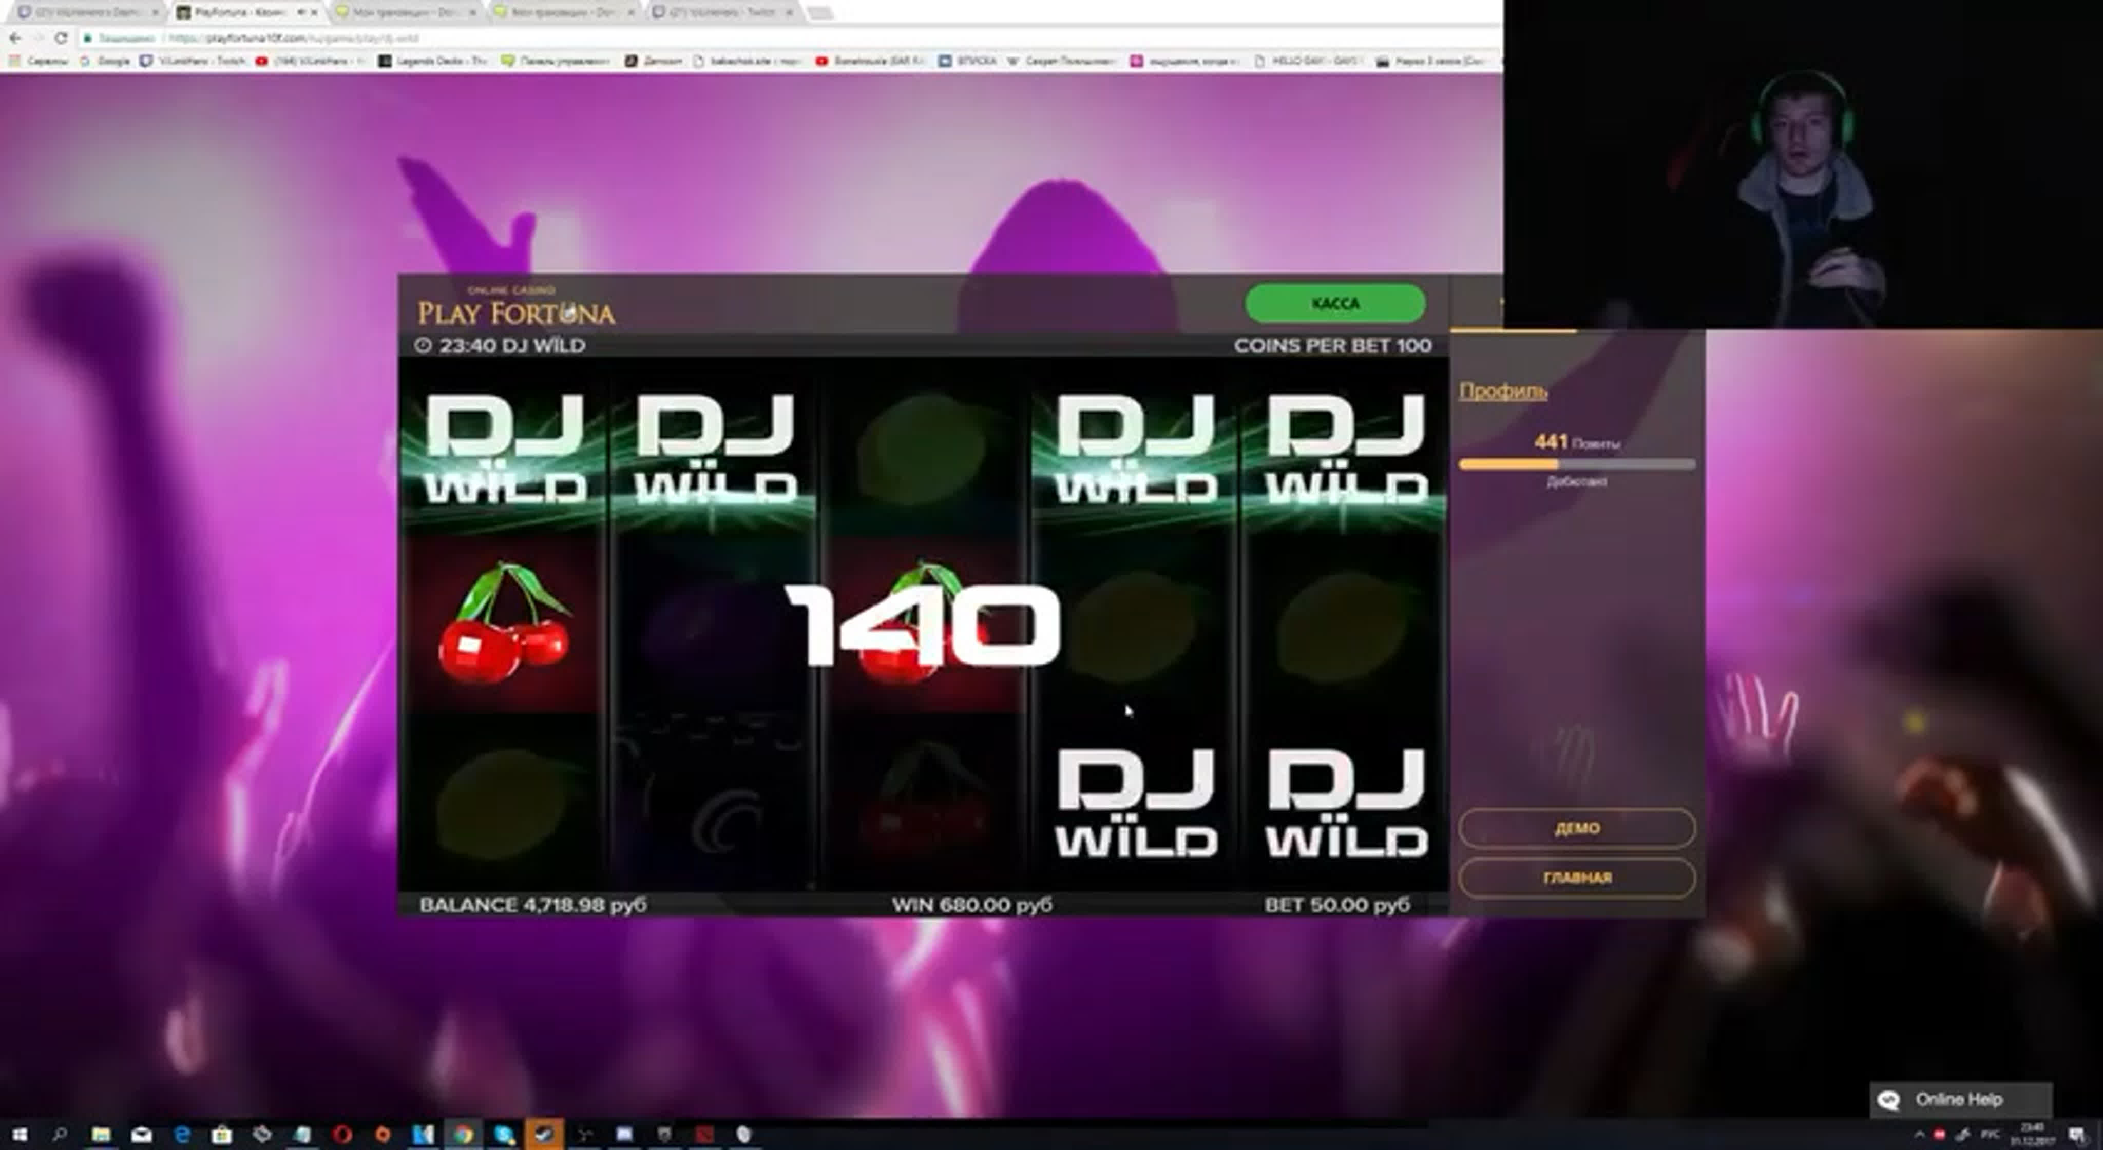Open File Explorer from taskbar
Image resolution: width=2103 pixels, height=1150 pixels.
click(x=101, y=1135)
